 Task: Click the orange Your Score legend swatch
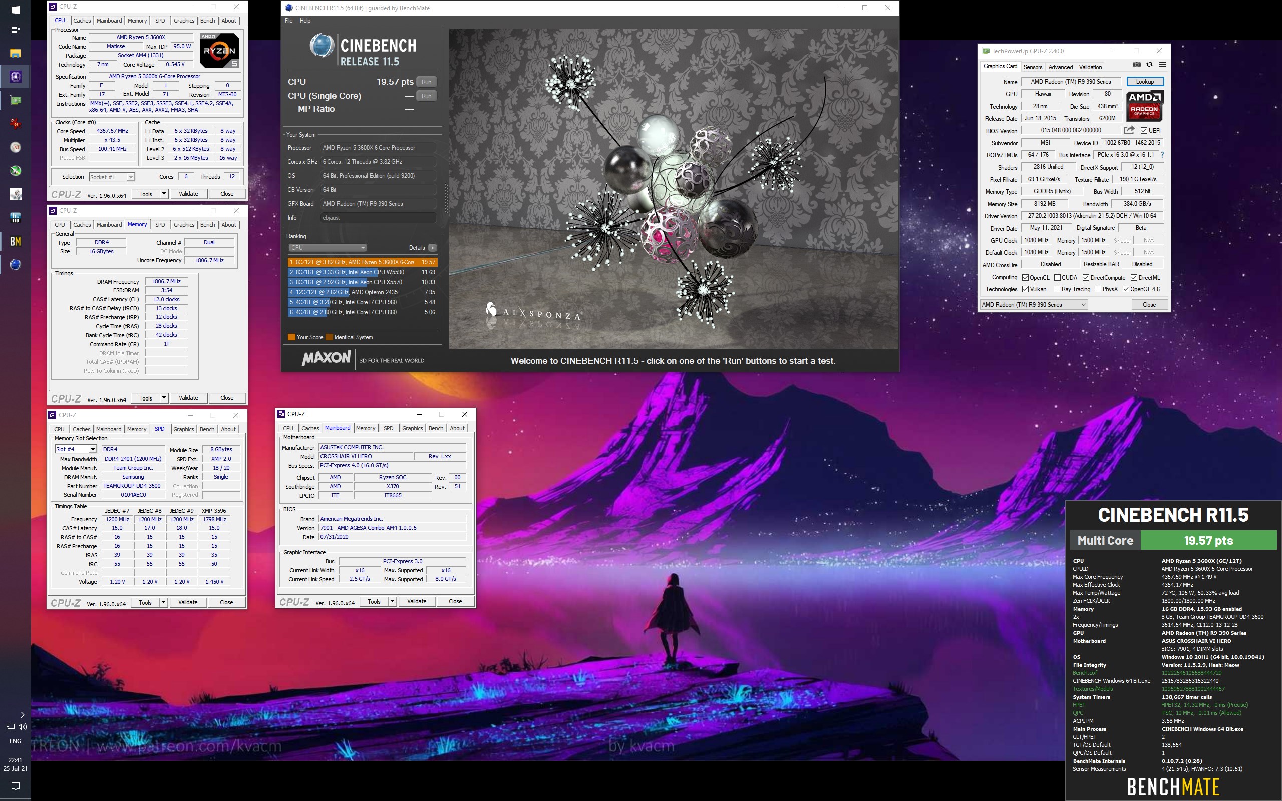[x=291, y=337]
